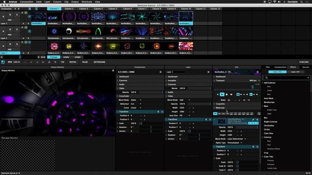Click the Layer Transform preset icon

click(206, 120)
